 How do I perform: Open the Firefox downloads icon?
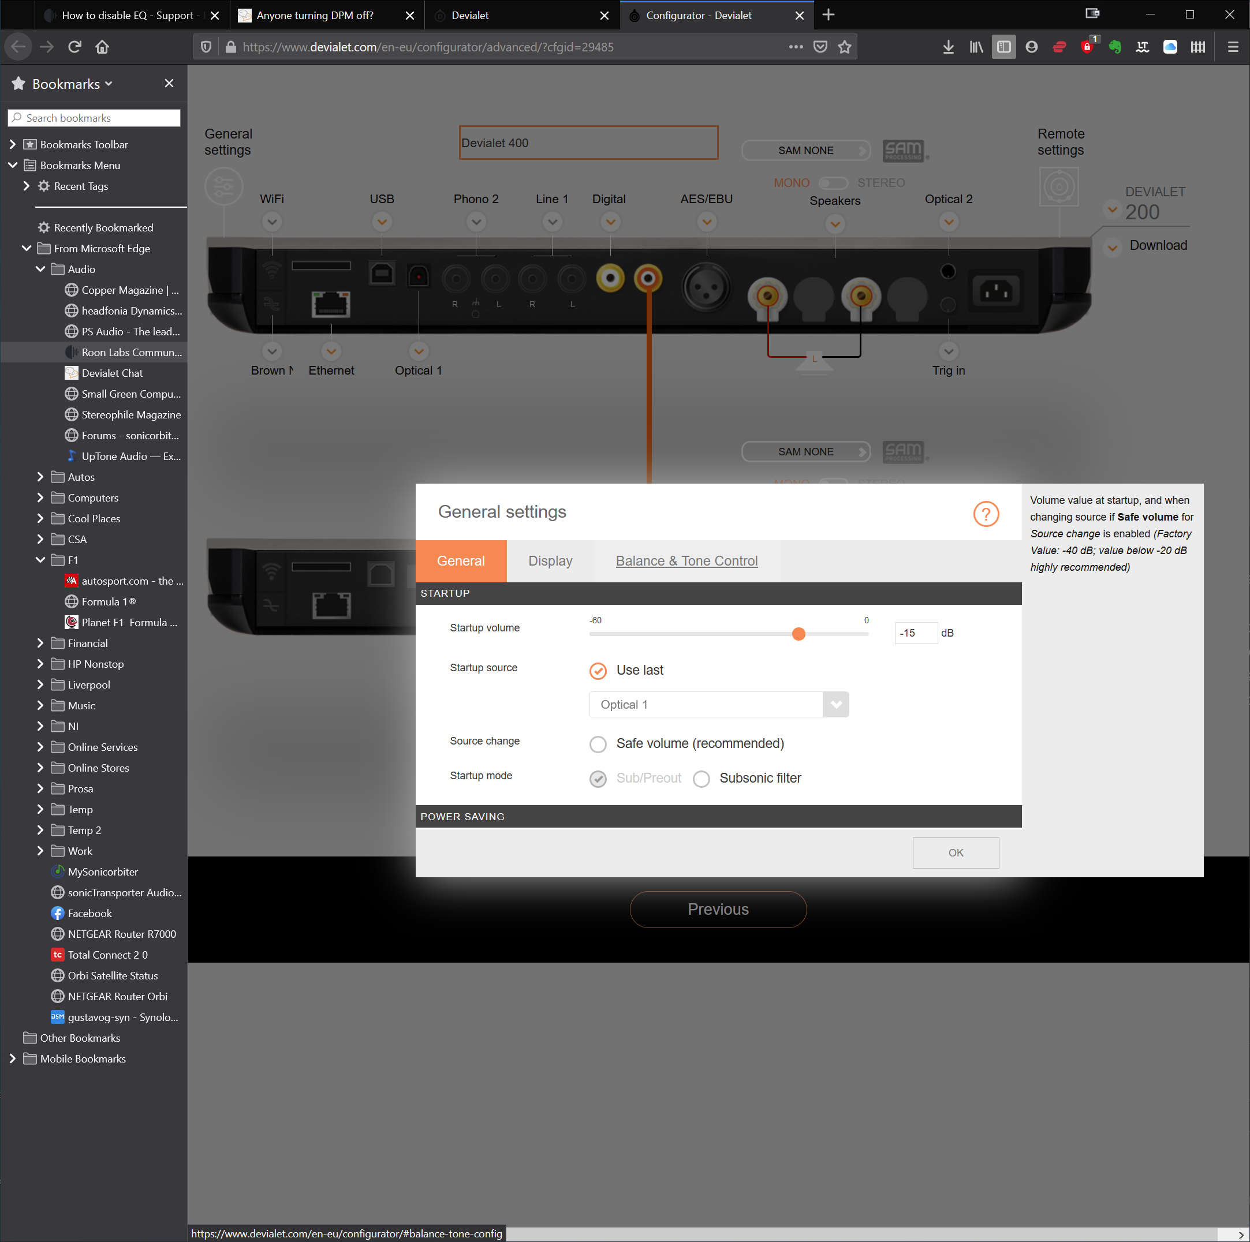click(947, 47)
